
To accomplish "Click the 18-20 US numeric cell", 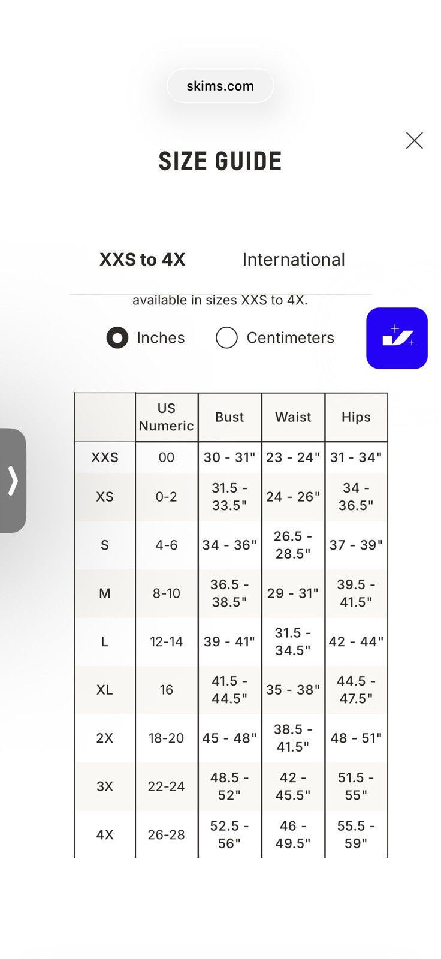I will coord(167,738).
